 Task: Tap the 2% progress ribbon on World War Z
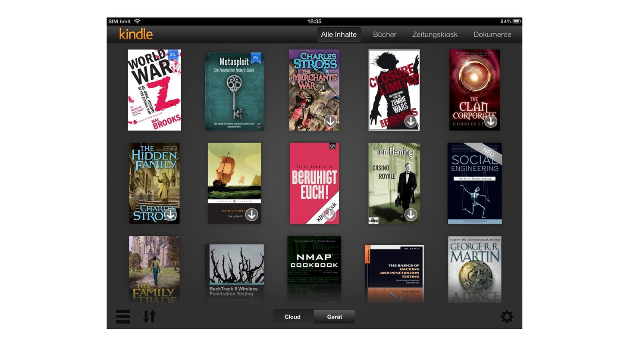173,55
